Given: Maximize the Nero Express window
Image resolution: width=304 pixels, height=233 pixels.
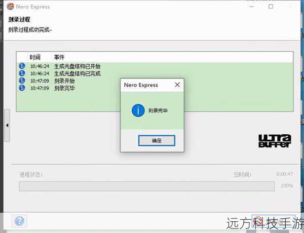Looking at the screenshot, I should coord(271,7).
